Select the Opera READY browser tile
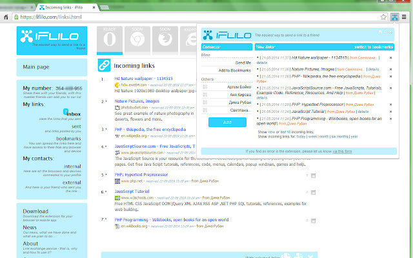This screenshot has height=258, width=413. 110,40
